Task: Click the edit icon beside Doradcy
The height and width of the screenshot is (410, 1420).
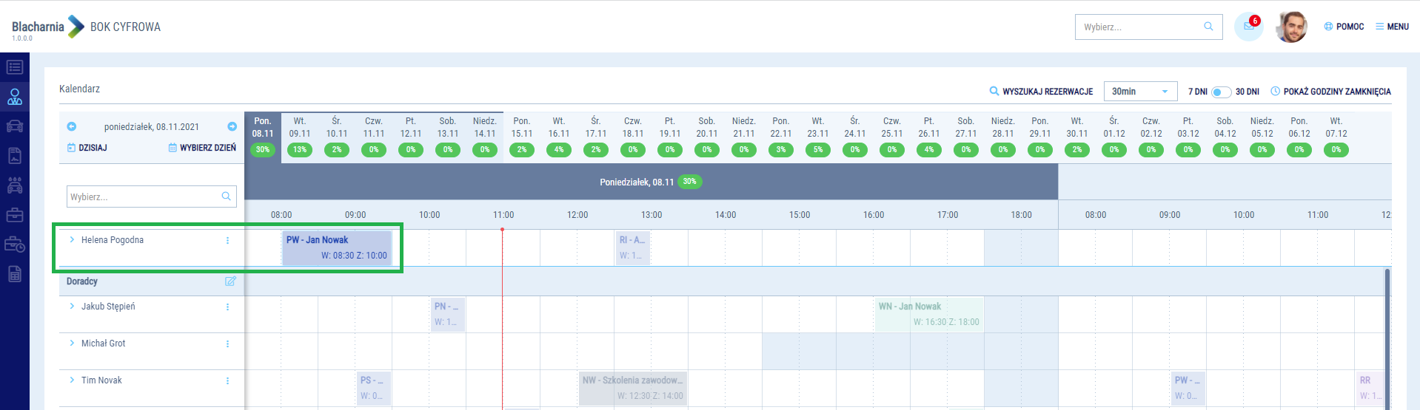Action: click(230, 281)
